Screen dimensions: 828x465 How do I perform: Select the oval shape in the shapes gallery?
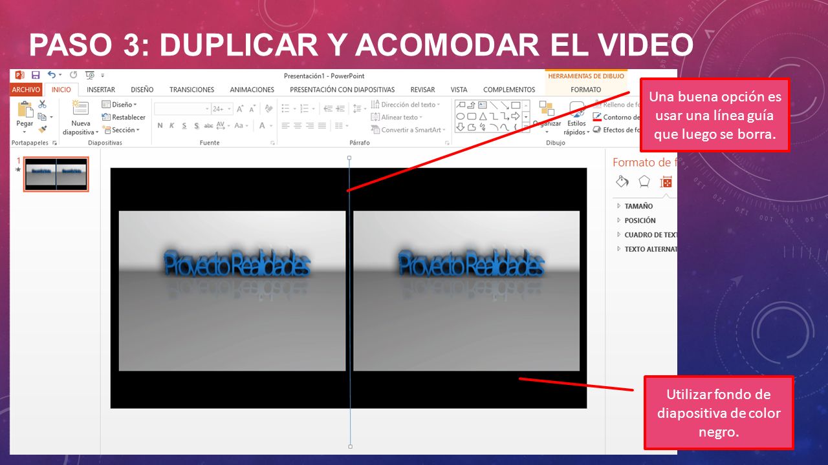click(461, 116)
